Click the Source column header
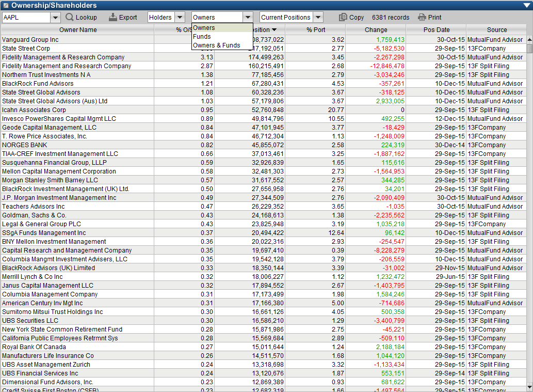This screenshot has height=392, width=533. [496, 30]
